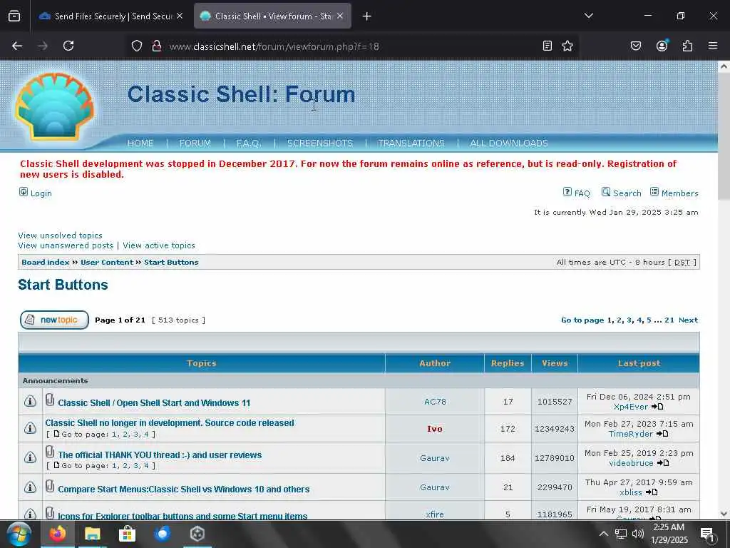Go to User Content breadcrumb

(107, 263)
